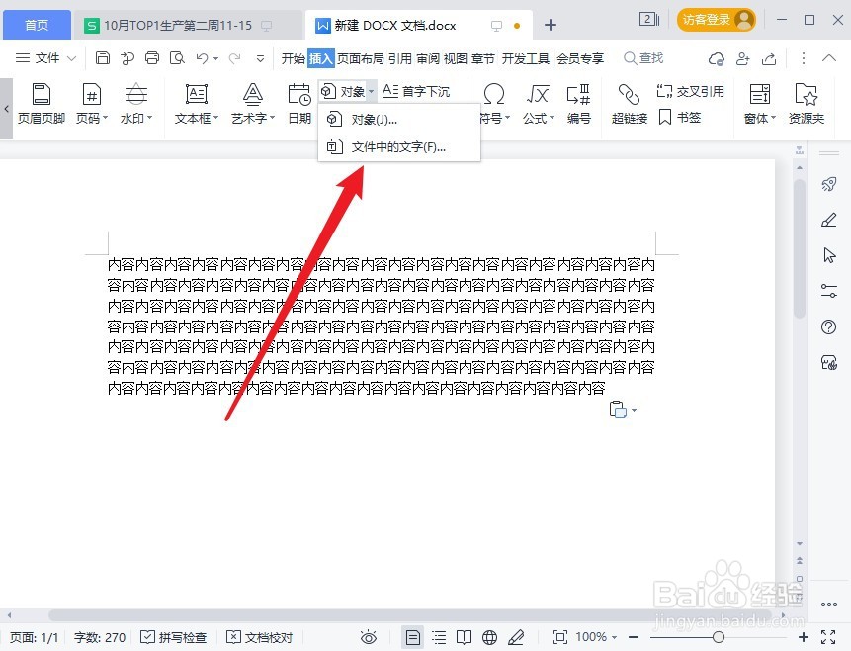Insert a hyperlink
Viewport: 851px width, 651px height.
(628, 103)
